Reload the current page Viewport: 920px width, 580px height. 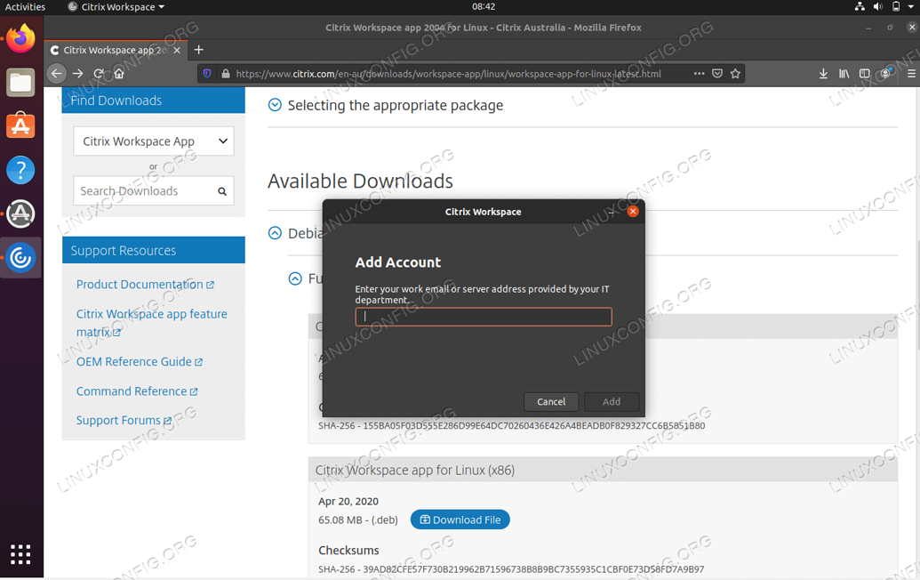point(99,73)
